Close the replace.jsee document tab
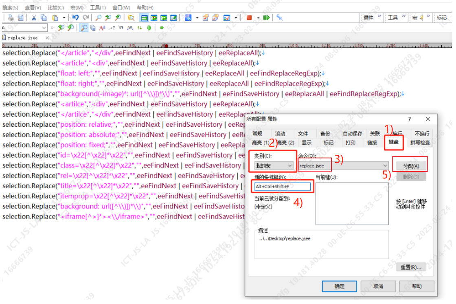 click(x=47, y=37)
